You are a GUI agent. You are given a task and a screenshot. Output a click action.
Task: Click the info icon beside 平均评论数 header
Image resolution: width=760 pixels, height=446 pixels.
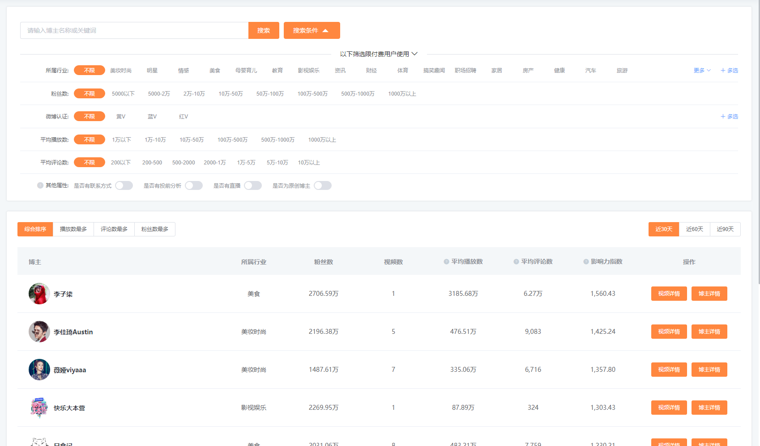pos(516,262)
